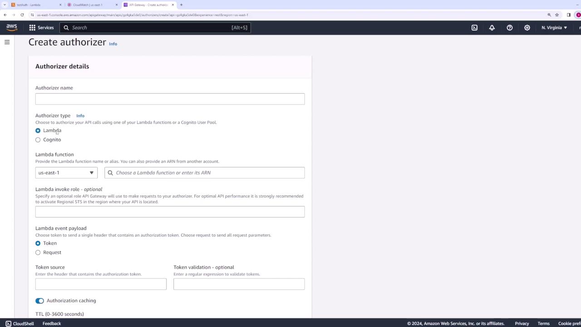
Task: Open the Services menu label
Action: tap(45, 28)
